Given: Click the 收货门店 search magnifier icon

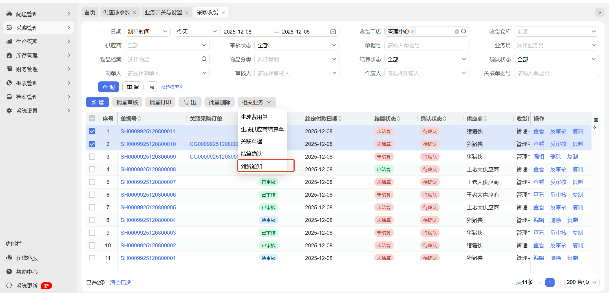Looking at the screenshot, I should coord(464,32).
